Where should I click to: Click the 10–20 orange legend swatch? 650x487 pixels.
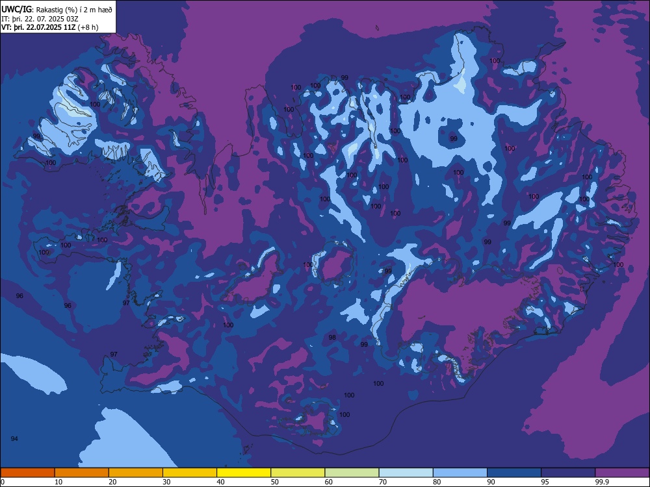[82, 473]
